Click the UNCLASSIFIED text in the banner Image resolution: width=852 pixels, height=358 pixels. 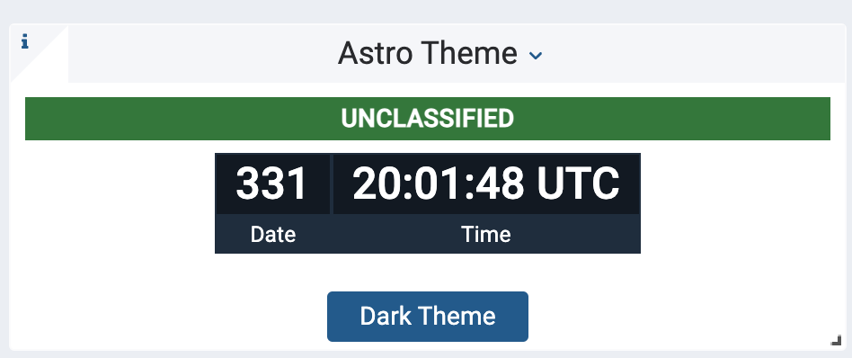coord(427,119)
